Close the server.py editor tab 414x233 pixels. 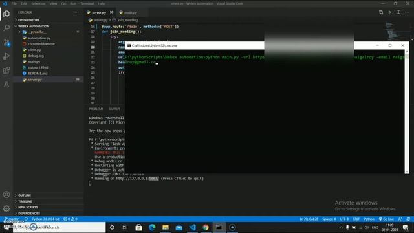click(111, 12)
